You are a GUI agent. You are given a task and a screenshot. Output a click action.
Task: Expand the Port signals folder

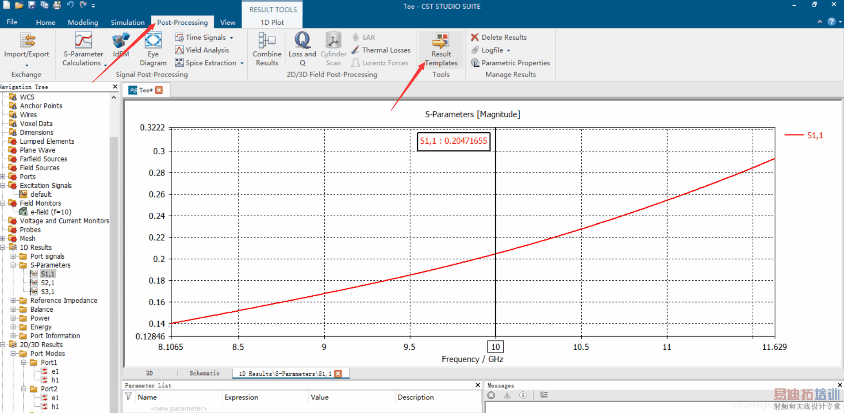tap(13, 256)
